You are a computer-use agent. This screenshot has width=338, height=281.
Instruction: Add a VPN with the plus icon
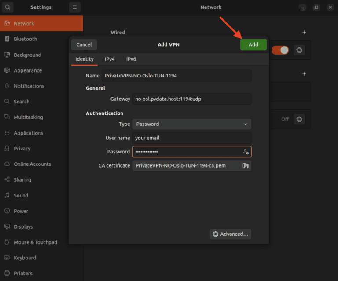point(304,74)
